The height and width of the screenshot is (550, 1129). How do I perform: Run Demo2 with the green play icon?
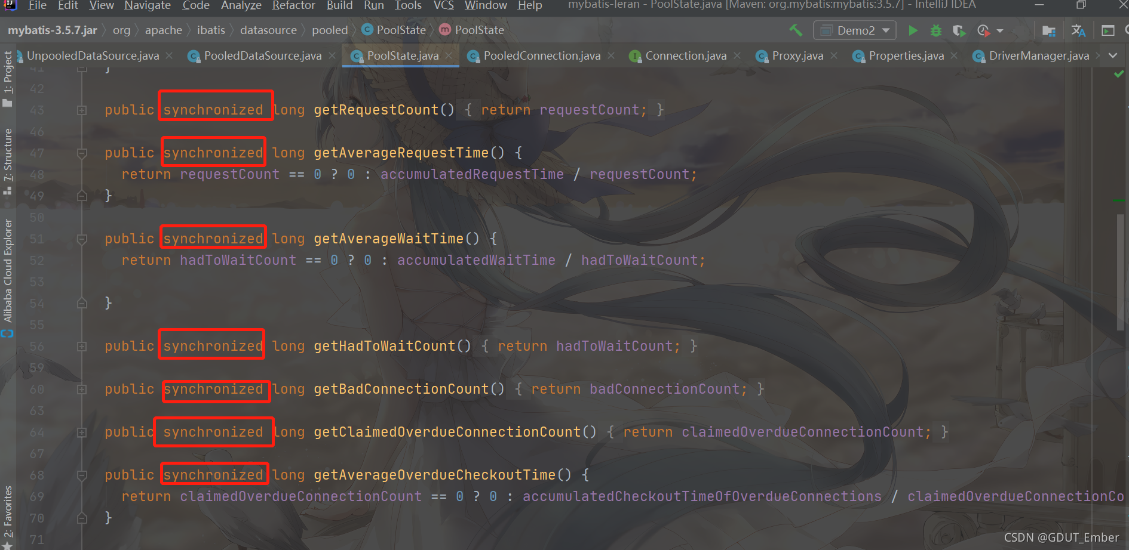click(912, 30)
